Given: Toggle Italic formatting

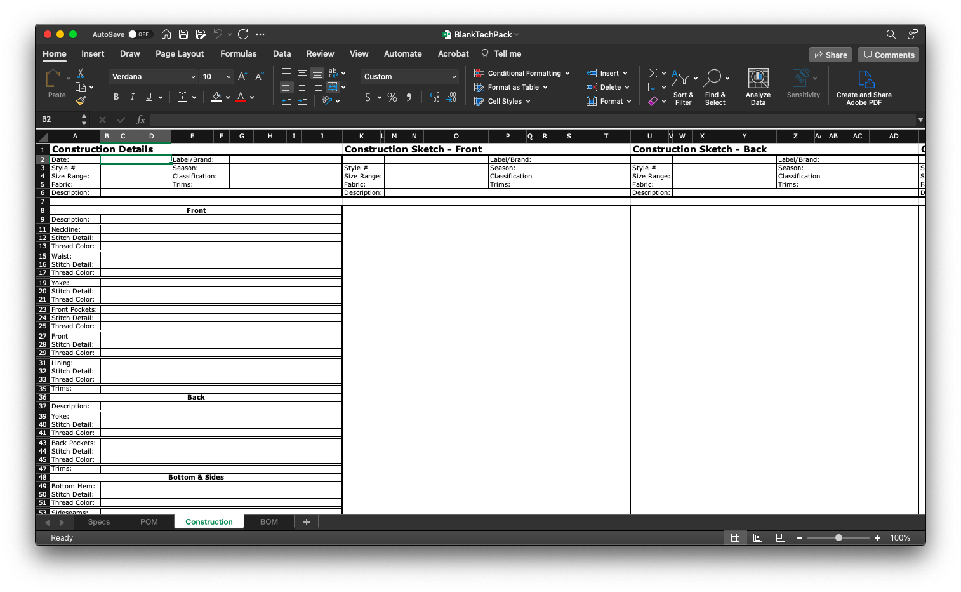Looking at the screenshot, I should (133, 97).
